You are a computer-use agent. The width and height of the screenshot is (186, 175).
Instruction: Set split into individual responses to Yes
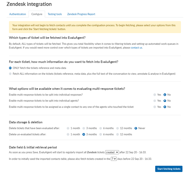point(155,95)
